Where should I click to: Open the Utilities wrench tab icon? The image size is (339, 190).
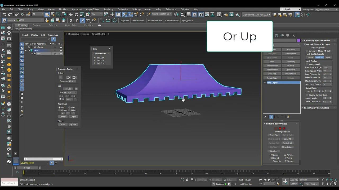293,35
